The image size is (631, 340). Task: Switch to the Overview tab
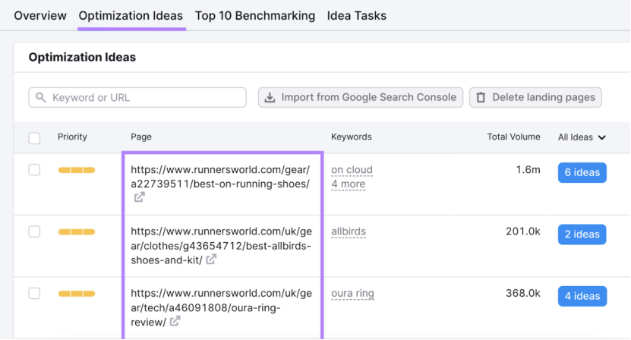pyautogui.click(x=39, y=15)
